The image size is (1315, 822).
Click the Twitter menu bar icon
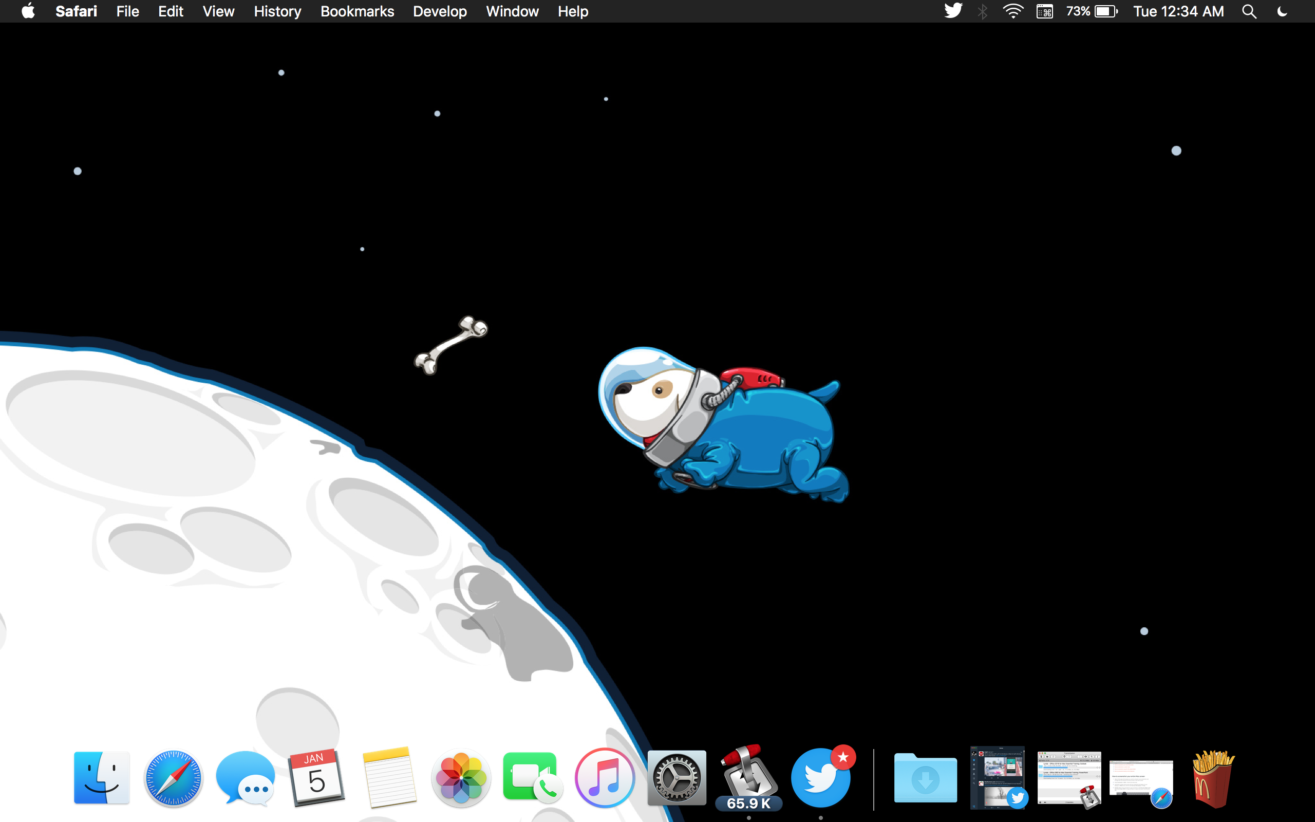pos(953,11)
